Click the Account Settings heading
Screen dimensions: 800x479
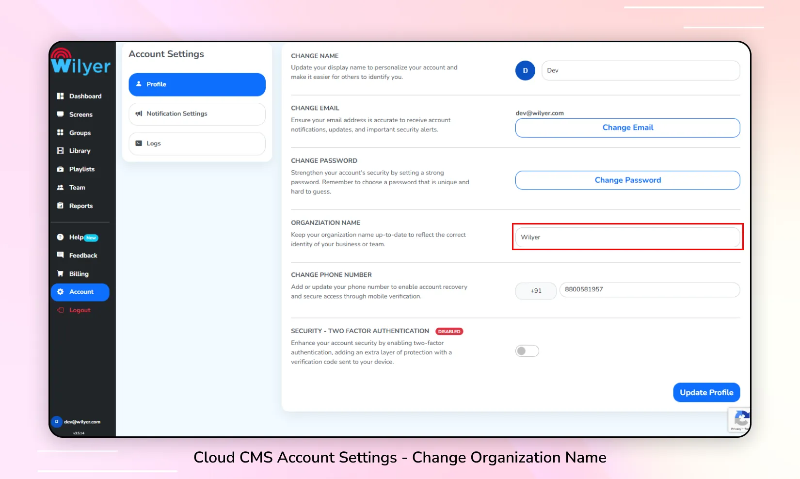(x=166, y=54)
